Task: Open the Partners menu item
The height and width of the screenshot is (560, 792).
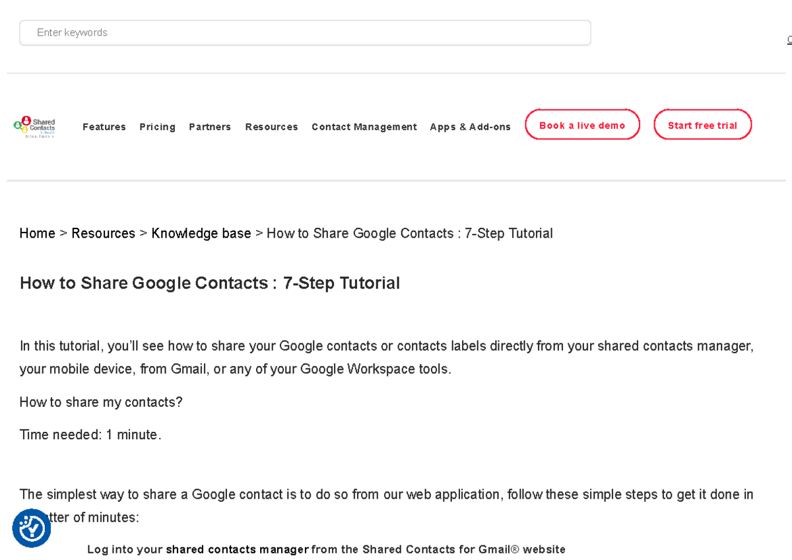Action: pos(210,127)
